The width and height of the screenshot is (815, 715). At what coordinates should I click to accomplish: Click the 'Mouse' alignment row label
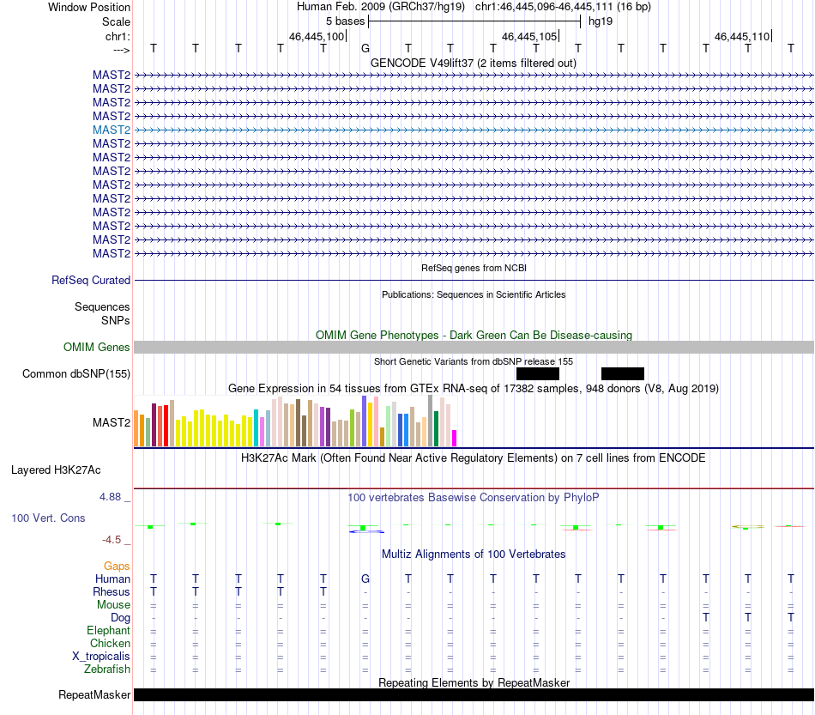[x=113, y=605]
